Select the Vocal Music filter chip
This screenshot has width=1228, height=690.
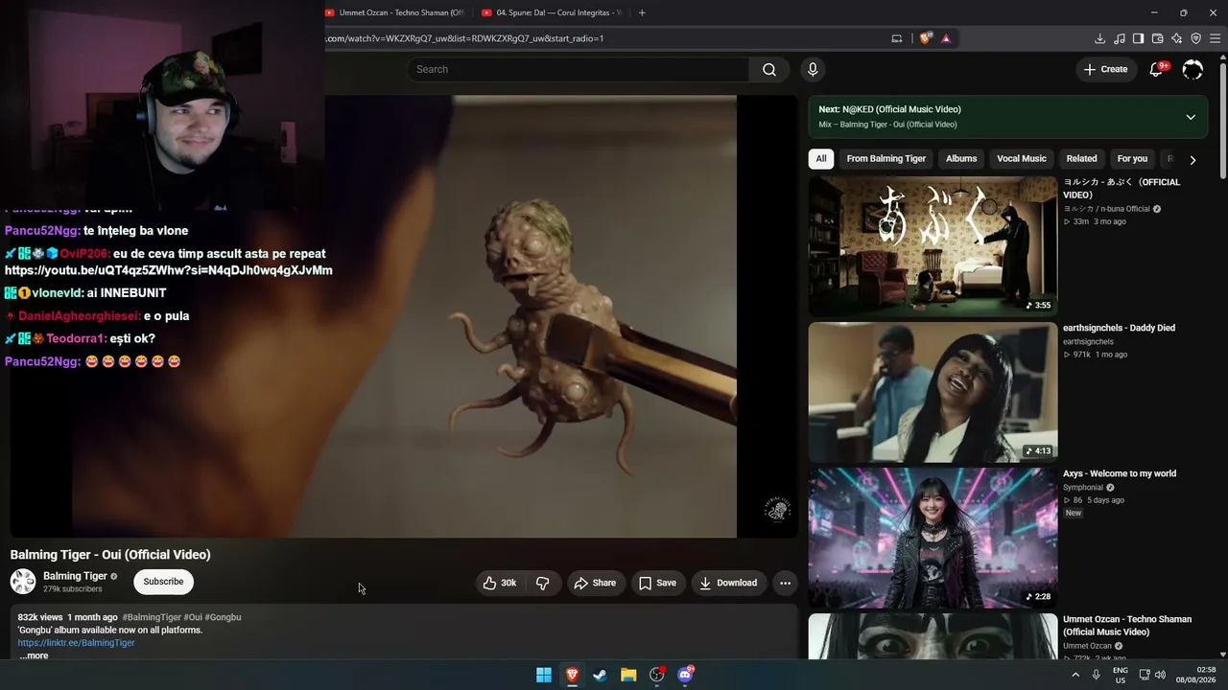pos(1022,159)
